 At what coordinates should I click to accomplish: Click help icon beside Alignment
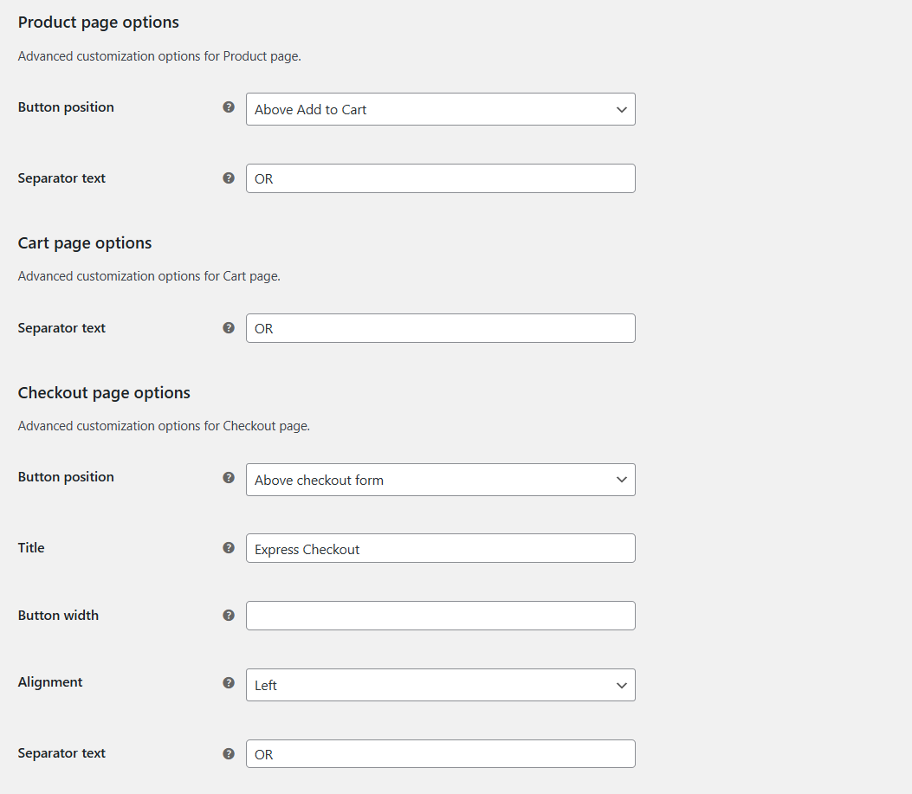229,683
